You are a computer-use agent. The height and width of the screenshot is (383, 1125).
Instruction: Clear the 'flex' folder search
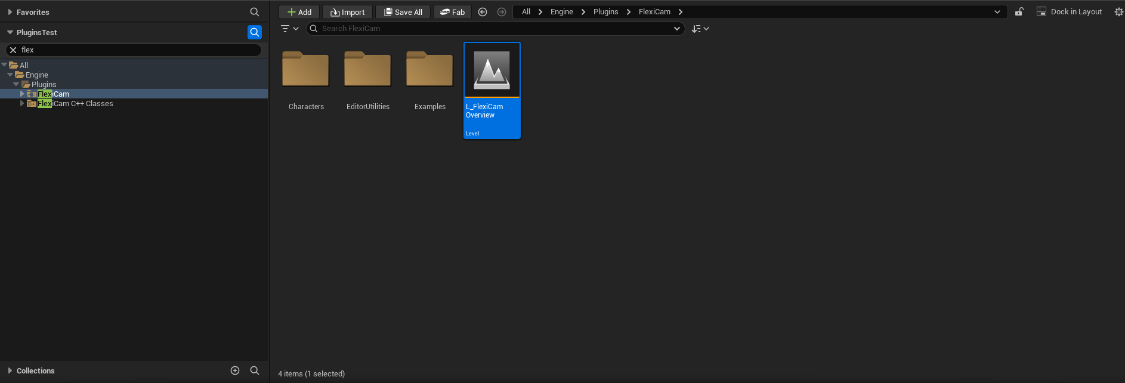coord(13,50)
